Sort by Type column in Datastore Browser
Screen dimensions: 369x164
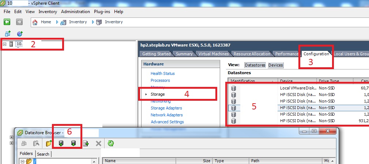click(x=231, y=161)
